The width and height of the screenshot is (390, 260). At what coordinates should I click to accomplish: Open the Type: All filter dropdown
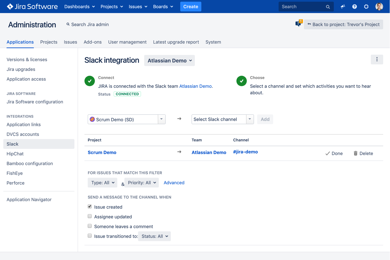click(x=102, y=183)
